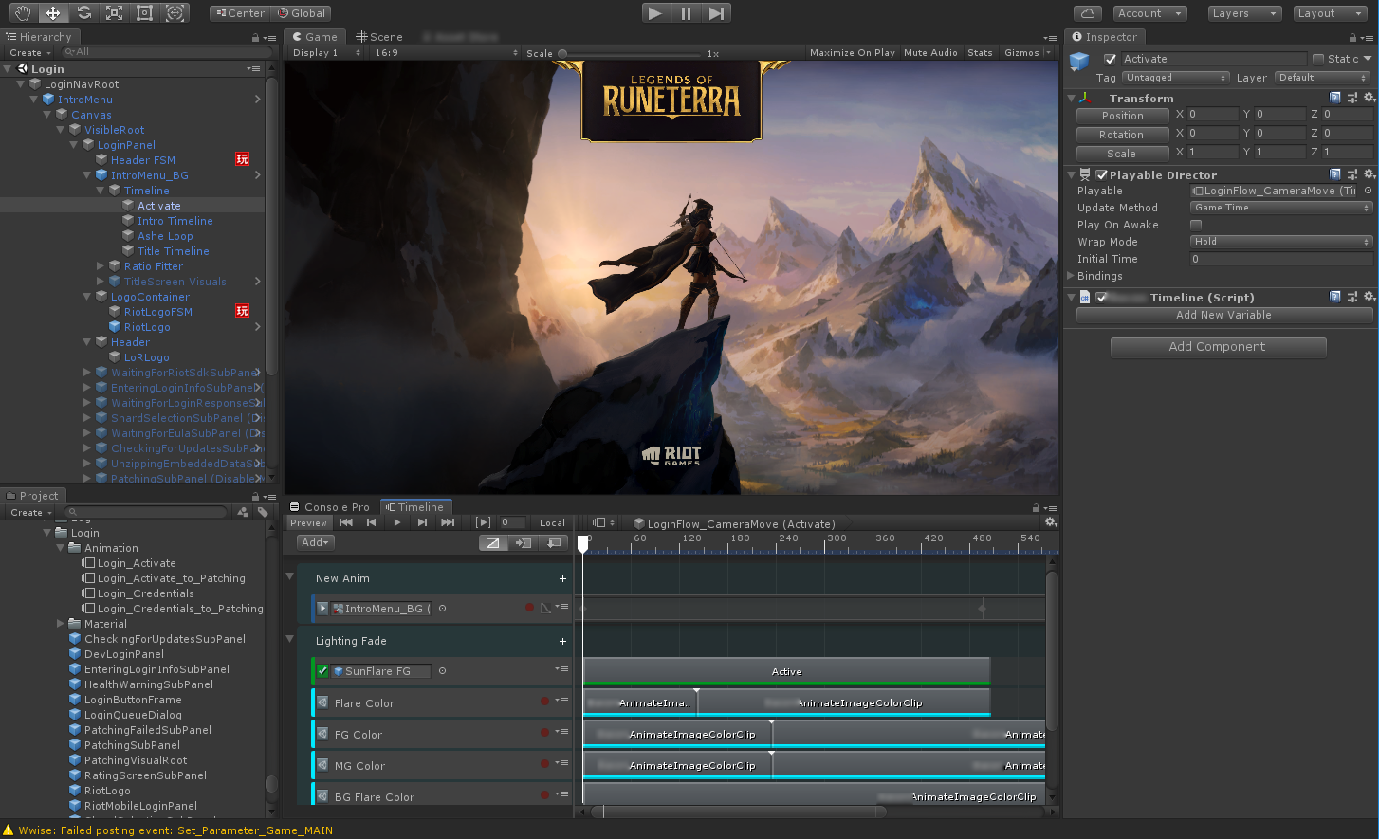This screenshot has height=839, width=1379.
Task: Jump to Timeline start with skip-to-beginning button
Action: pyautogui.click(x=346, y=522)
